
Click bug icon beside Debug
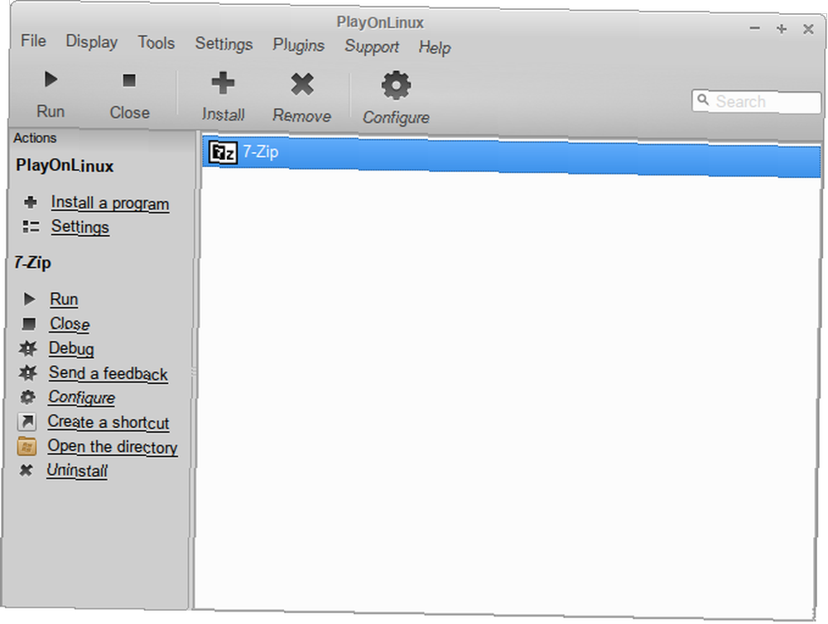28,348
